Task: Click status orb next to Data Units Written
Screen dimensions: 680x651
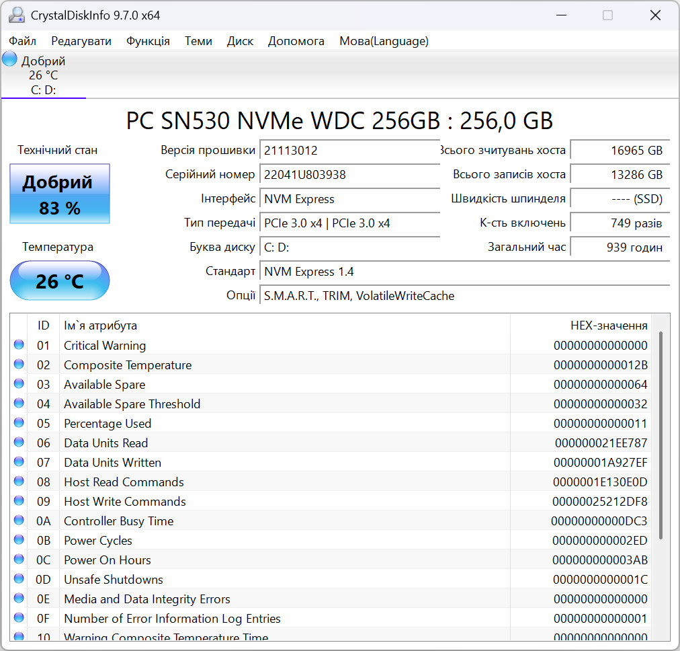Action: [x=19, y=462]
